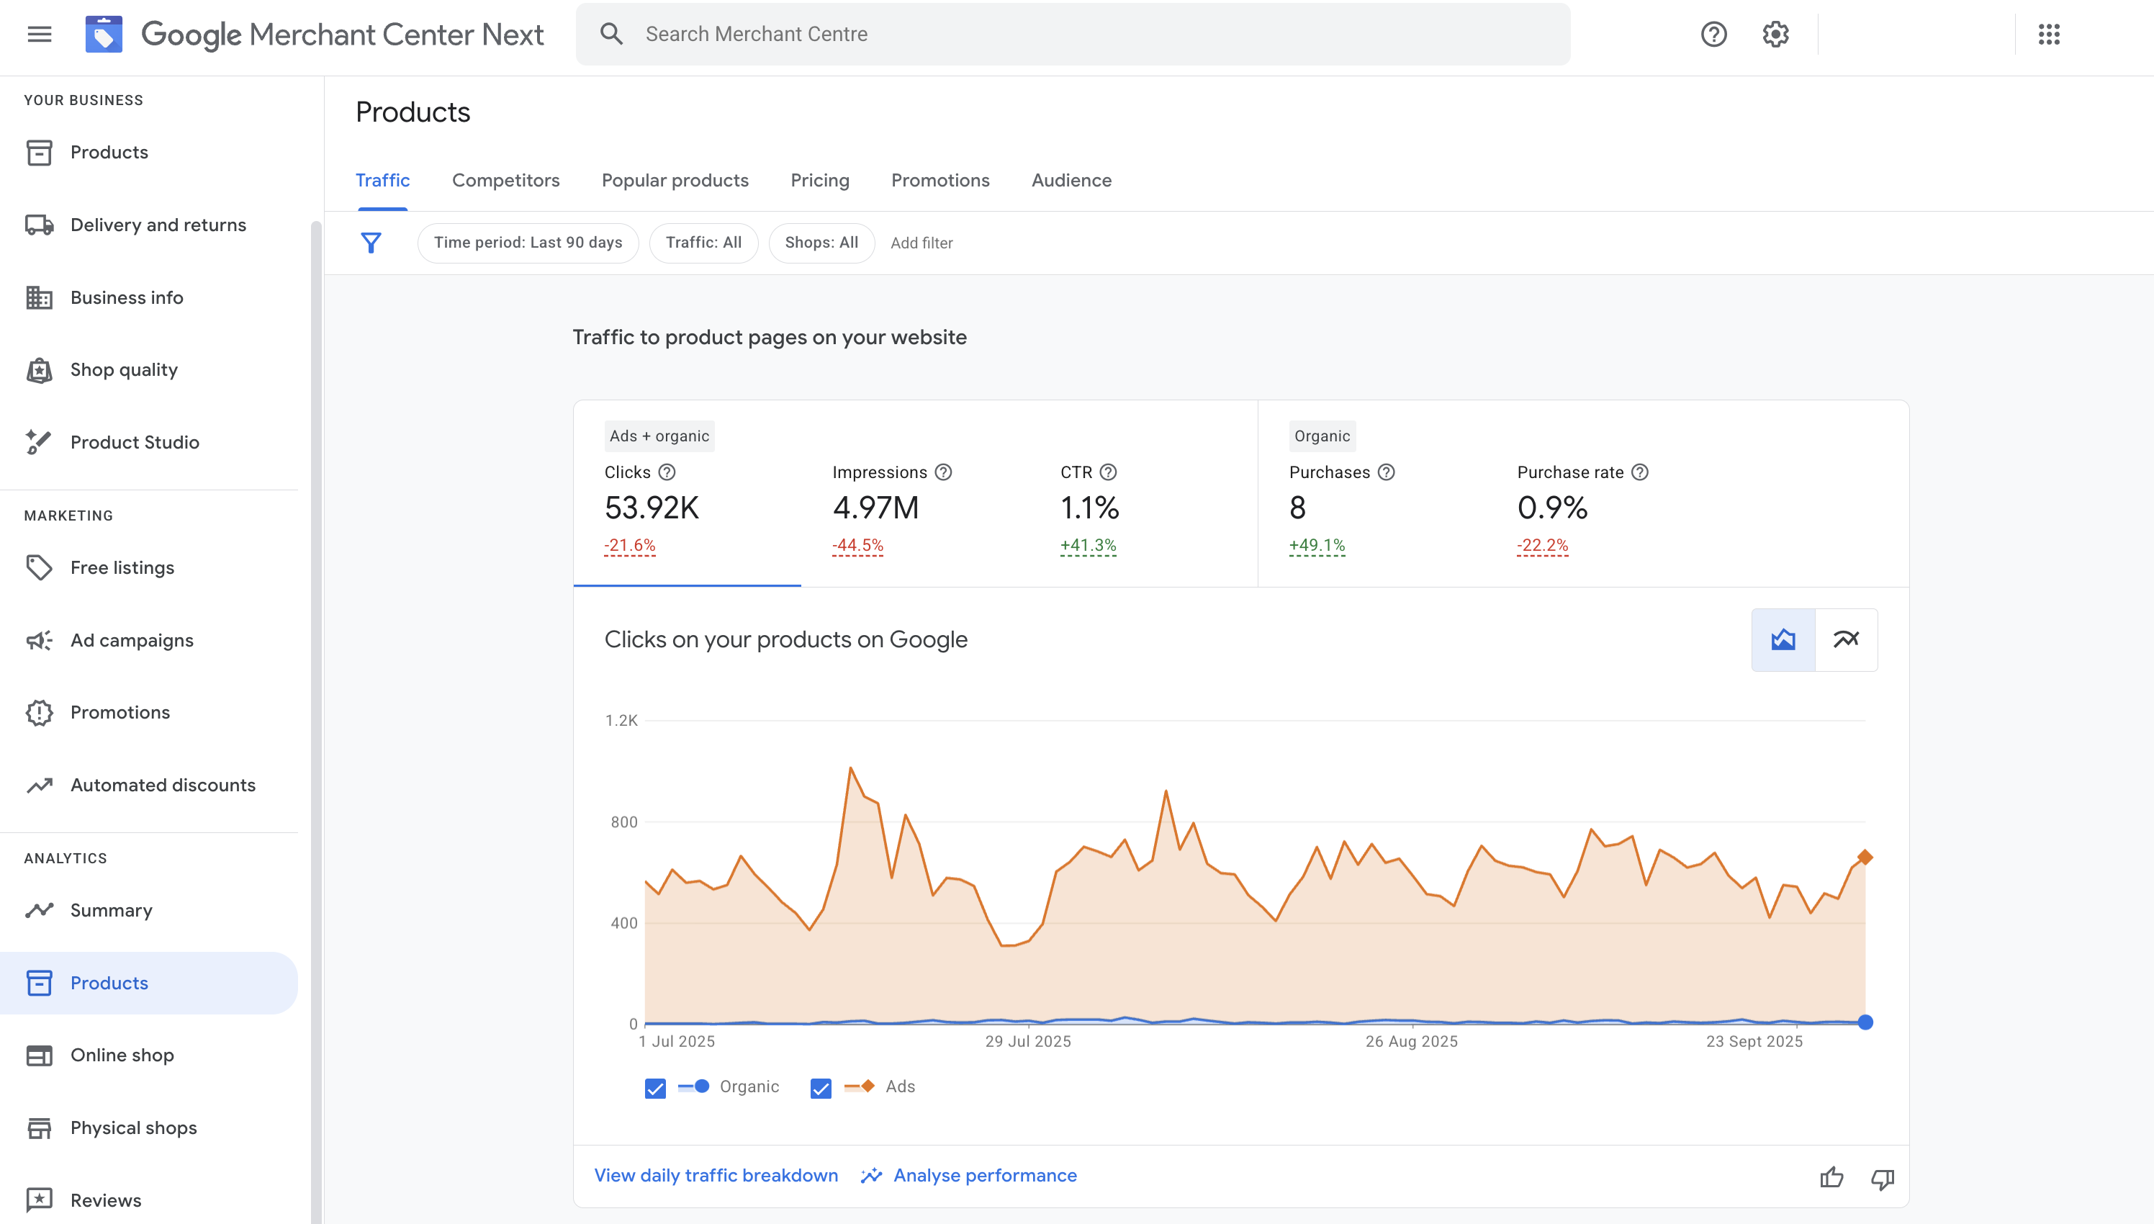Image resolution: width=2154 pixels, height=1224 pixels.
Task: Open the Time period filter
Action: (528, 242)
